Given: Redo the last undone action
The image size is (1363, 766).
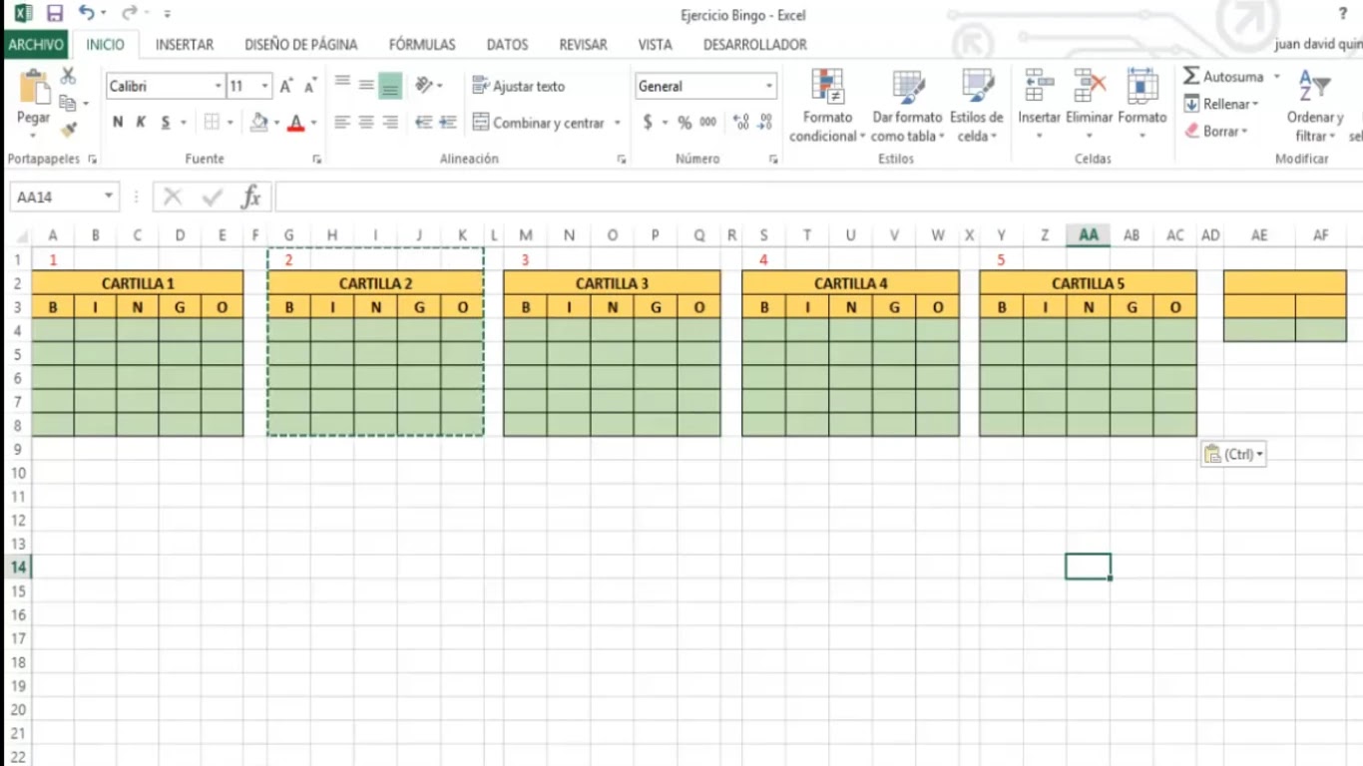Looking at the screenshot, I should pyautogui.click(x=130, y=14).
